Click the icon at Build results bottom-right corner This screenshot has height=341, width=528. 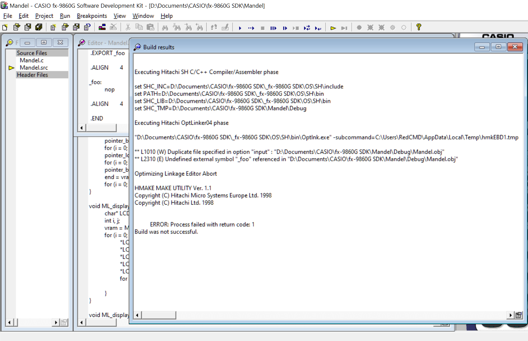point(519,315)
